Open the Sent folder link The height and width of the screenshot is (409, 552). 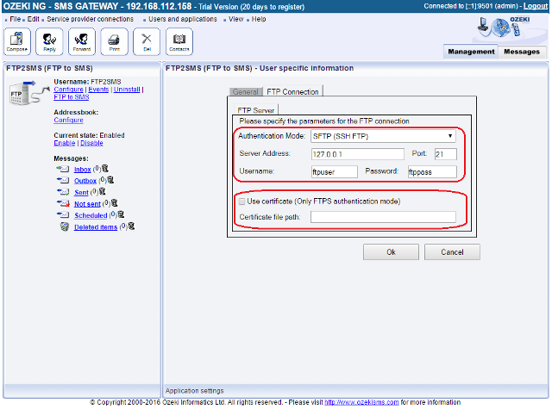click(x=81, y=192)
